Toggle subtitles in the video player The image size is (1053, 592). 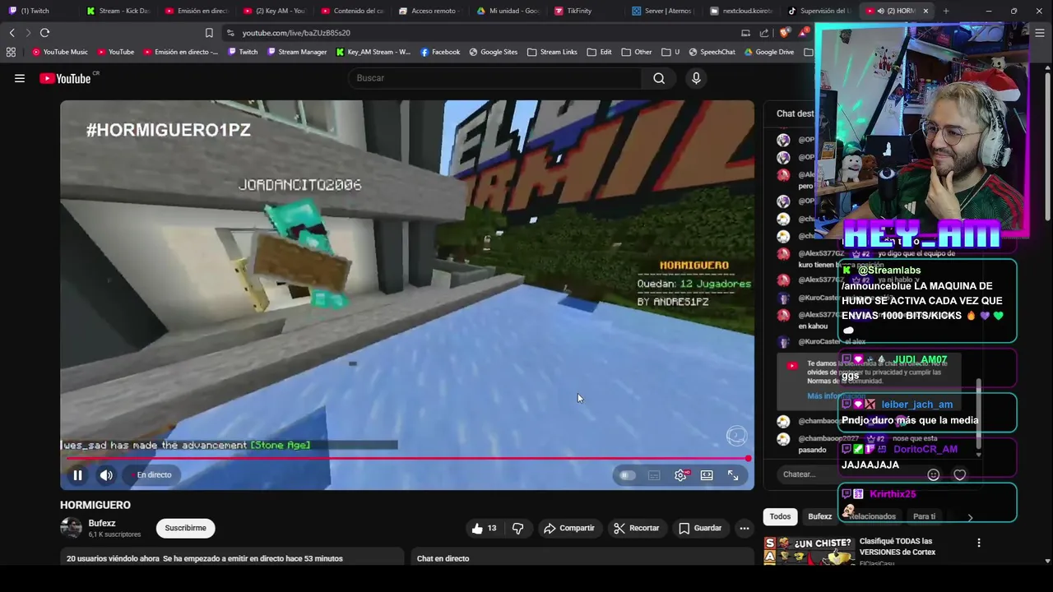click(654, 475)
